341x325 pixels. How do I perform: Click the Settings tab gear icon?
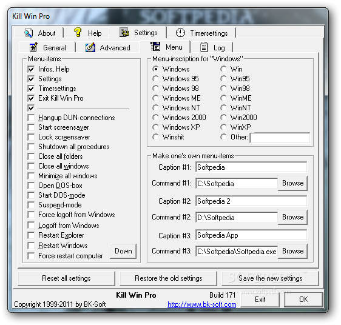click(x=124, y=32)
